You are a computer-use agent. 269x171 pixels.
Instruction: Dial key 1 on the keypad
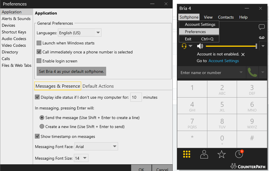(192, 89)
